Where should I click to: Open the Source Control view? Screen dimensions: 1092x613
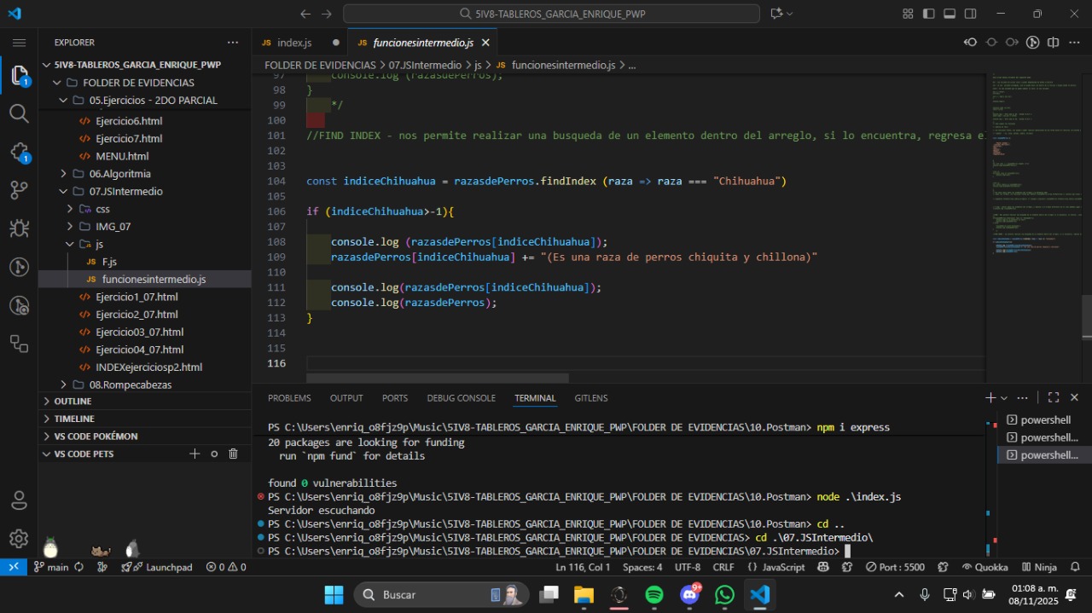19,190
